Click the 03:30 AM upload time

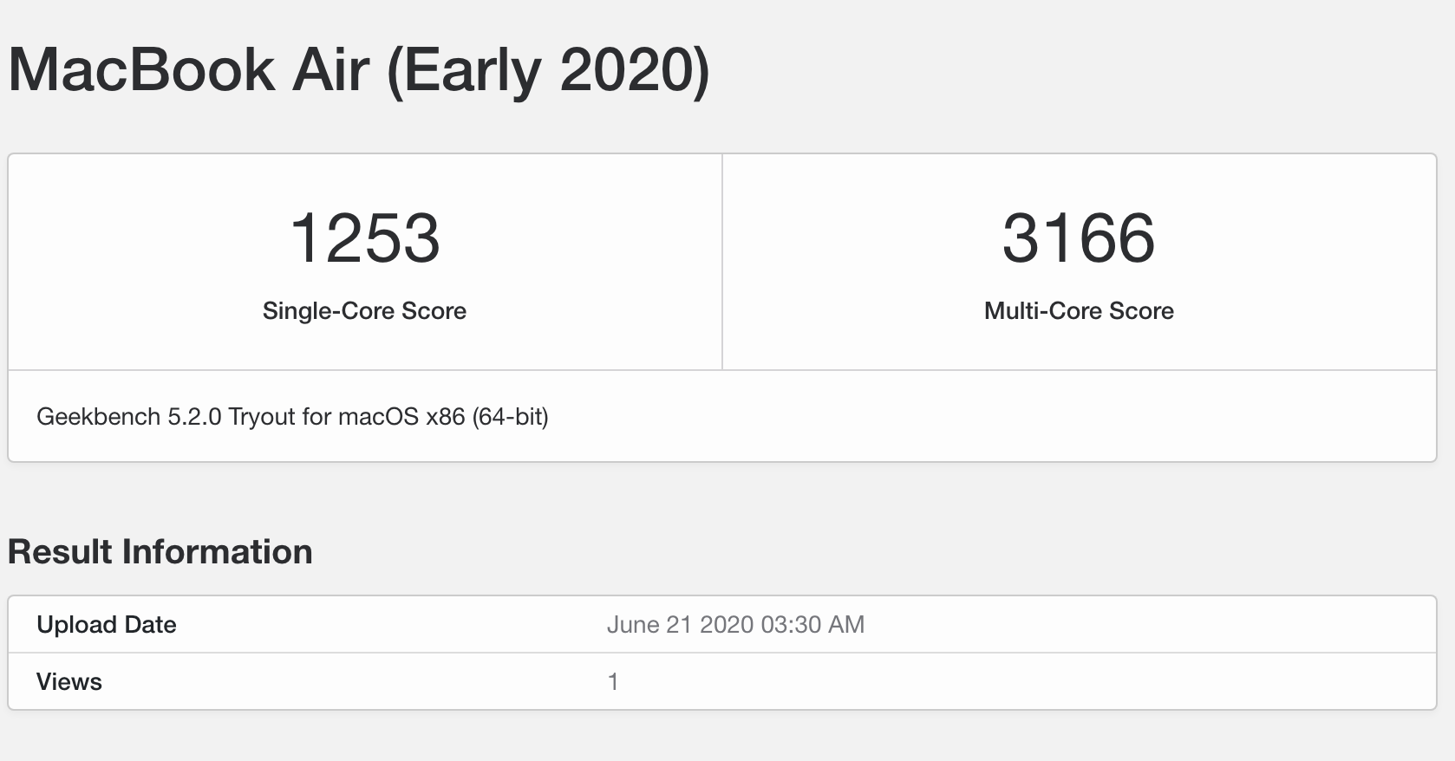(812, 625)
